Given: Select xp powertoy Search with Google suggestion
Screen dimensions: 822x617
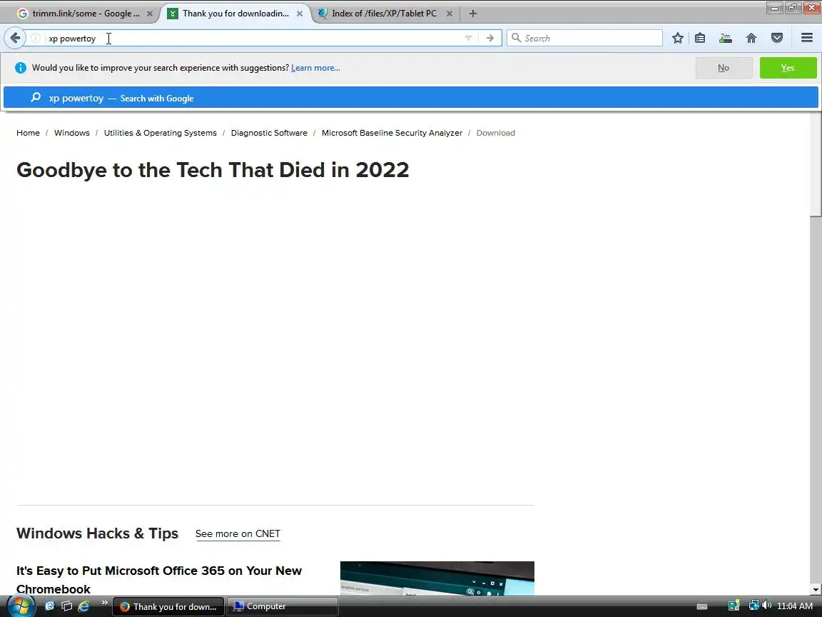Looking at the screenshot, I should pos(411,98).
